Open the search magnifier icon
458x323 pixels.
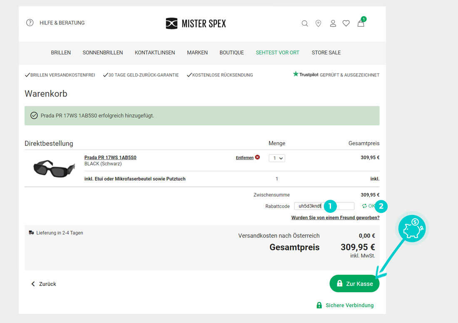tap(305, 24)
